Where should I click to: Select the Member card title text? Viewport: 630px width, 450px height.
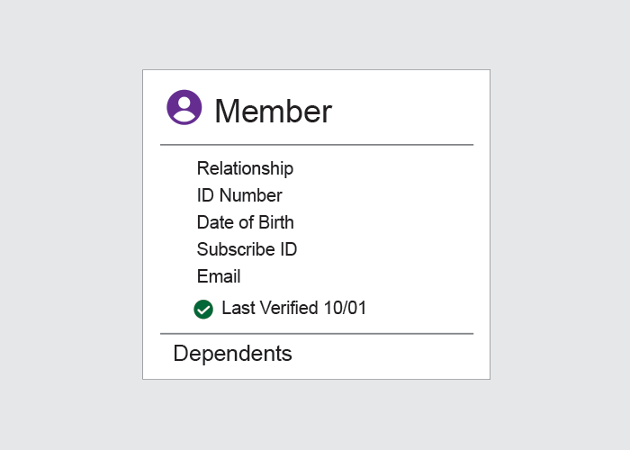(274, 112)
